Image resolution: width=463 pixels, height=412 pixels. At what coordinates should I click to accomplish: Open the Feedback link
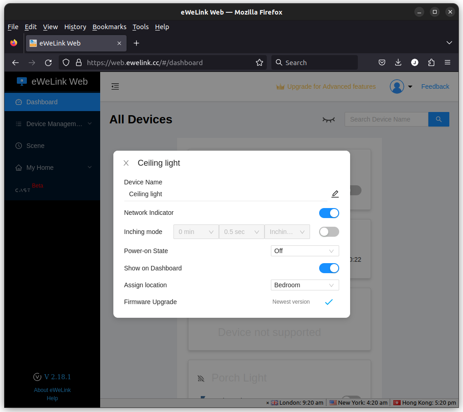pos(435,86)
